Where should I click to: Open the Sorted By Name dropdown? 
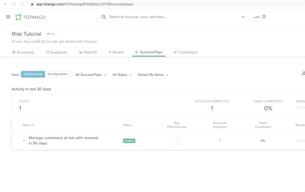coord(153,75)
